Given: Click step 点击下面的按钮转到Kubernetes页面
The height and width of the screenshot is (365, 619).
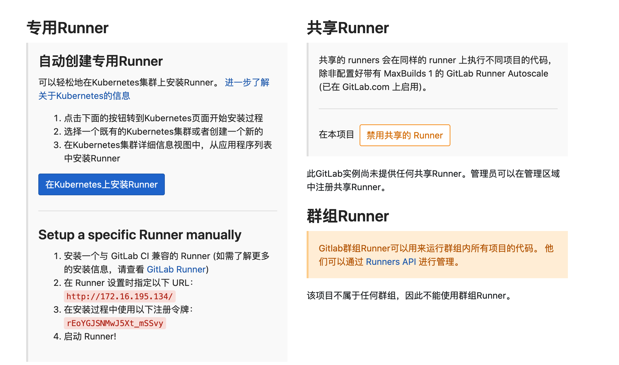Looking at the screenshot, I should (163, 118).
